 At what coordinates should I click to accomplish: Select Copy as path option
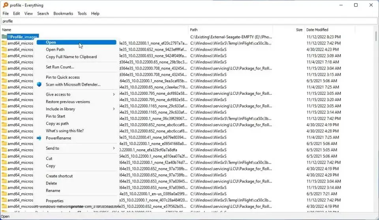[x=57, y=124]
